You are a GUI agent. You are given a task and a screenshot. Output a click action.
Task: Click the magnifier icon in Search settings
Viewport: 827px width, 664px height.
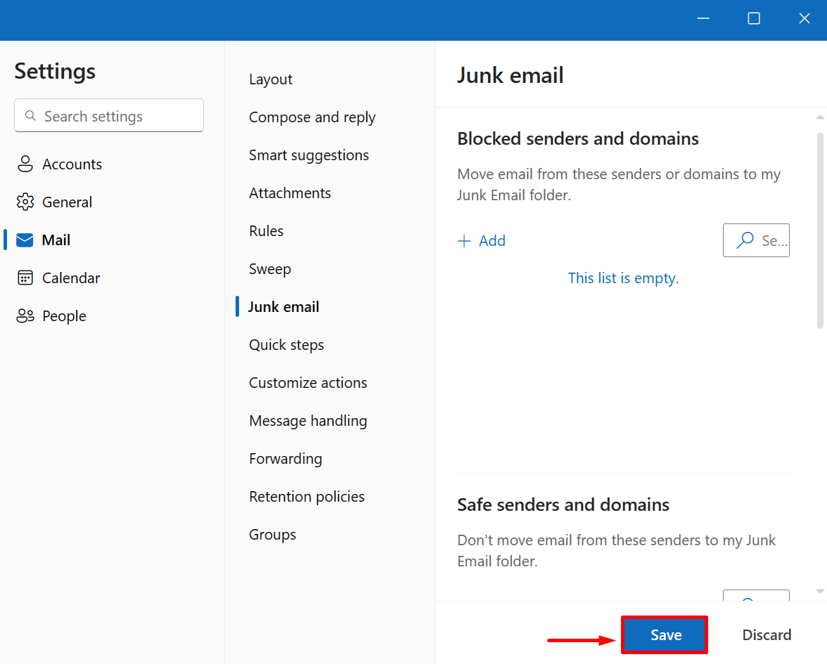coord(31,115)
